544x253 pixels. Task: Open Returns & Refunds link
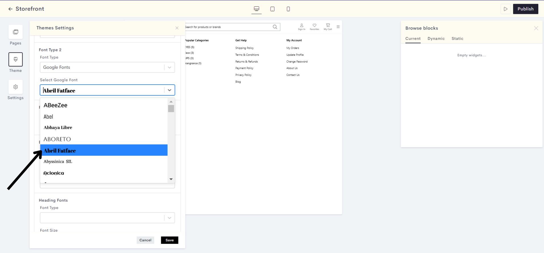coord(246,62)
